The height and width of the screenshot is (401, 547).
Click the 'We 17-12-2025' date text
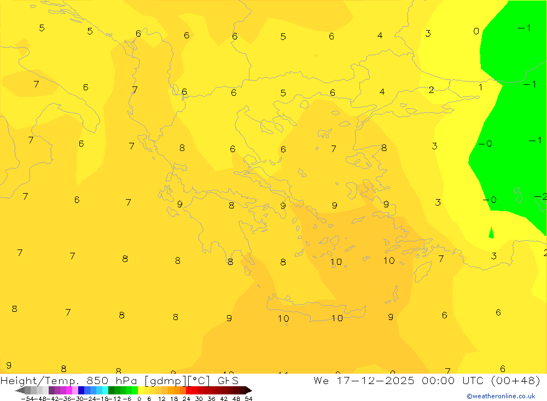(x=364, y=380)
